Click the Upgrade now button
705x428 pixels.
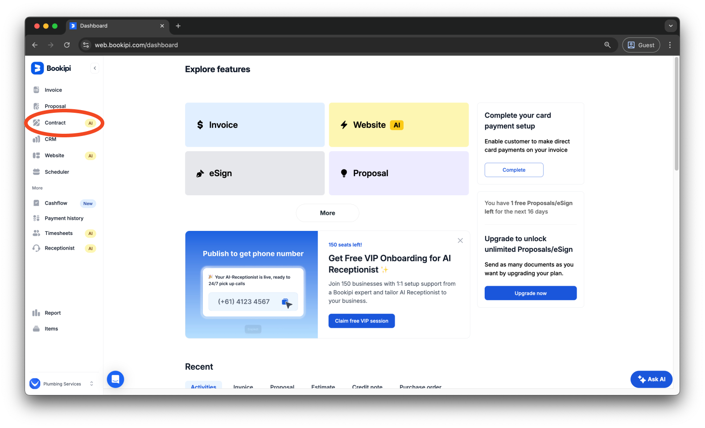pos(530,293)
